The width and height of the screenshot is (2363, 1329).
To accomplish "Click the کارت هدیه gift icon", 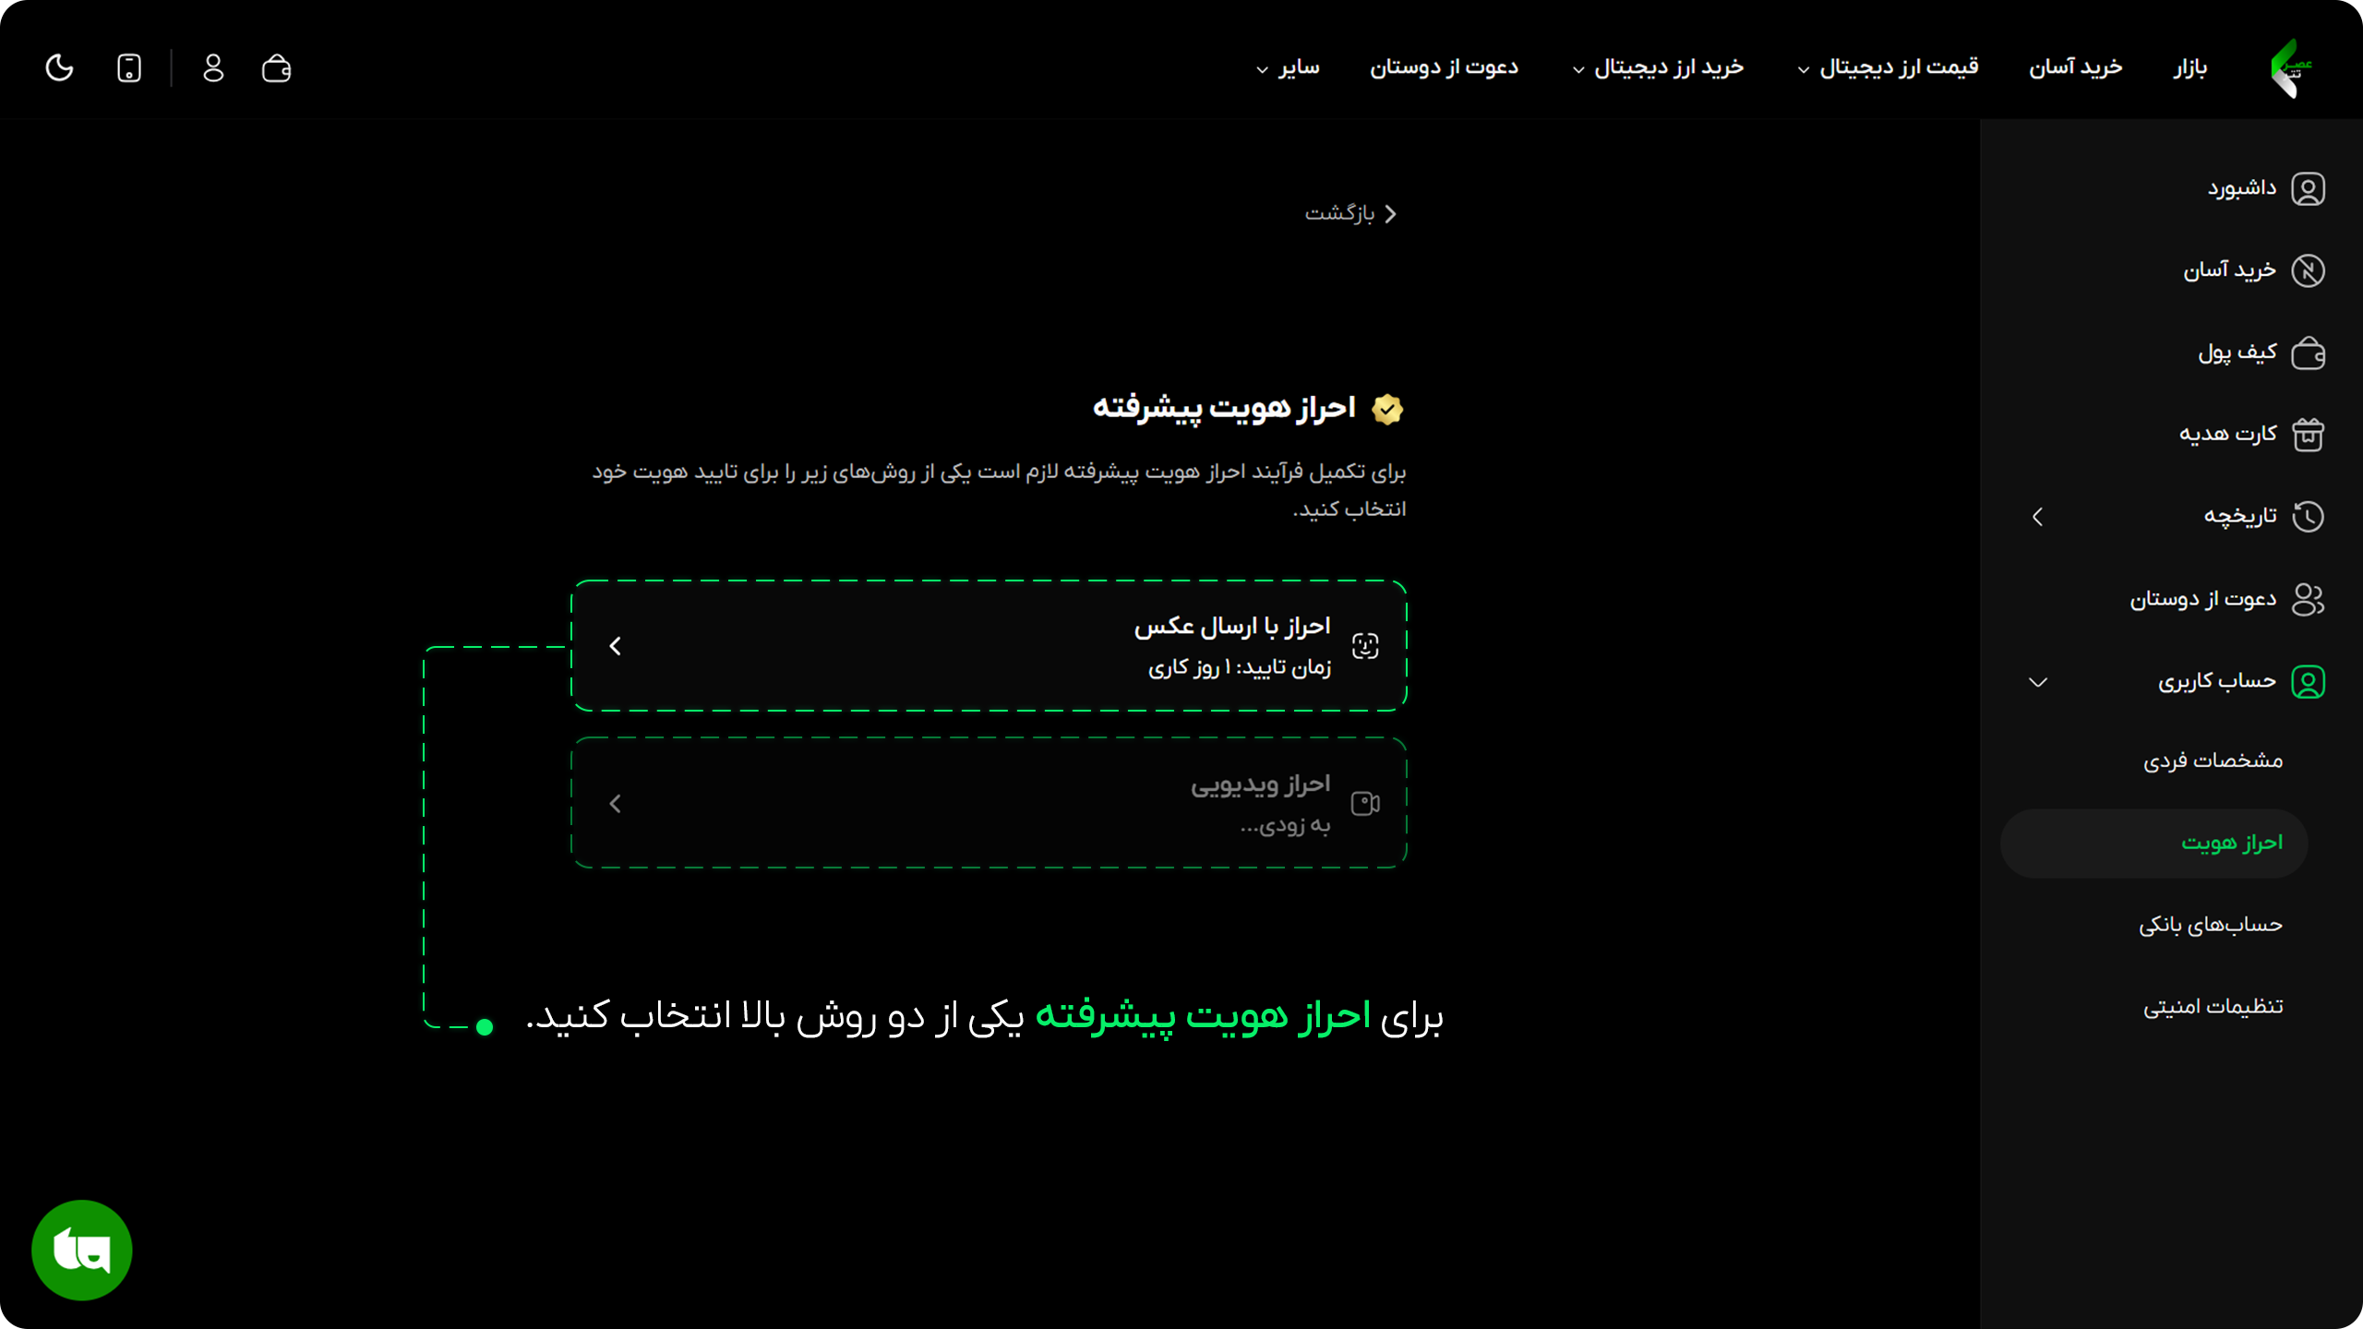I will pos(2308,434).
